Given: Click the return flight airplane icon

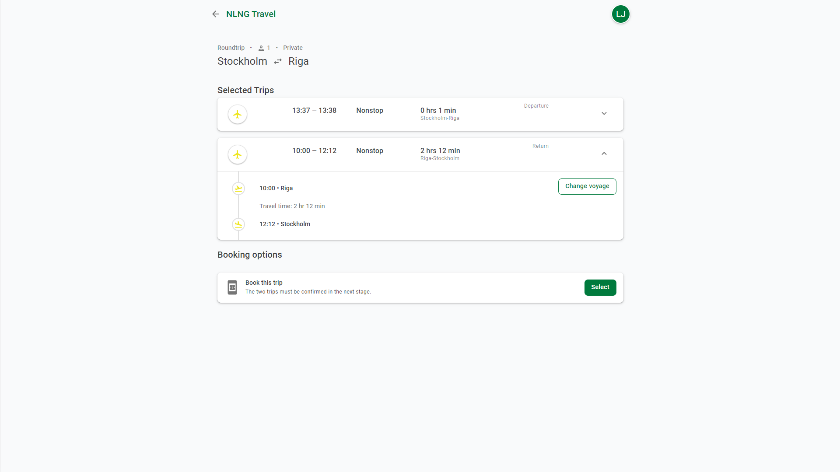Looking at the screenshot, I should coord(237,154).
